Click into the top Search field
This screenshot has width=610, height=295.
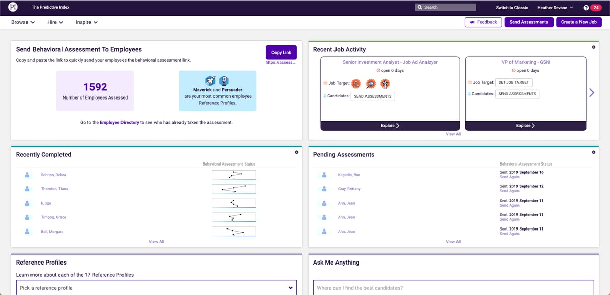[445, 7]
